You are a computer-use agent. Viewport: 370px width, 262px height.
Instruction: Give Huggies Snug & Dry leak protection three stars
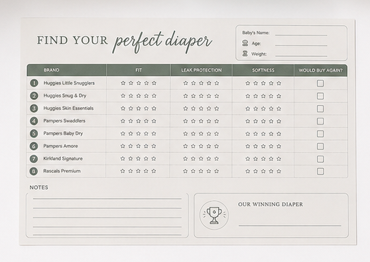(x=201, y=96)
